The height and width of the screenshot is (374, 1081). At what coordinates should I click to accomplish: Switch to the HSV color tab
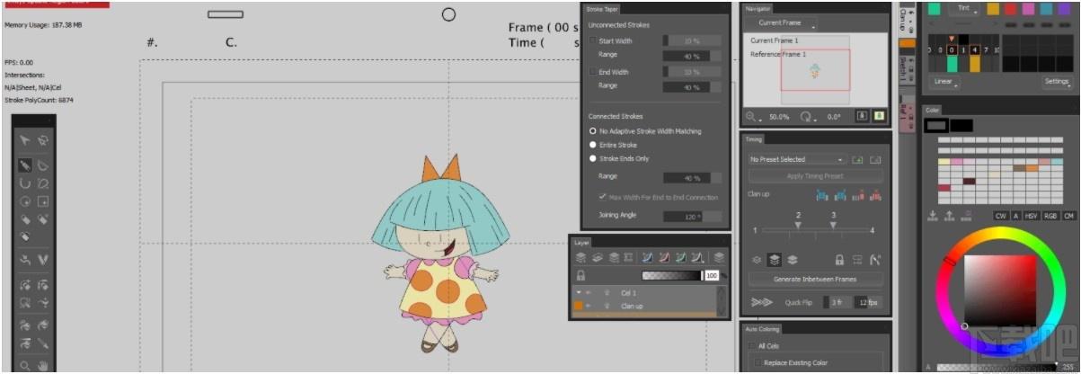pos(1031,216)
